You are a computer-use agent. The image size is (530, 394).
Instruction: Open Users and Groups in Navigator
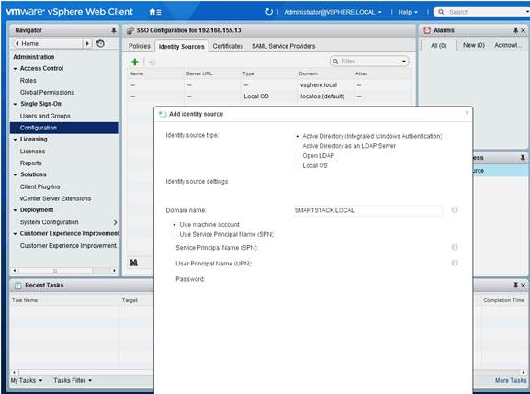pyautogui.click(x=45, y=116)
